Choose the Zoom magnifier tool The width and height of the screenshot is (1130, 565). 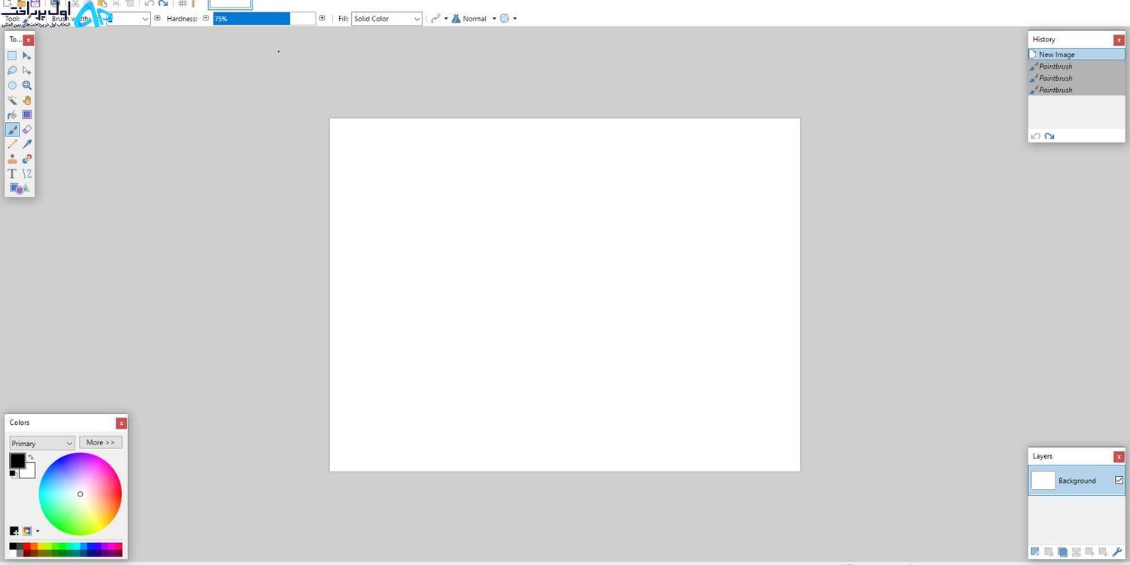point(27,85)
